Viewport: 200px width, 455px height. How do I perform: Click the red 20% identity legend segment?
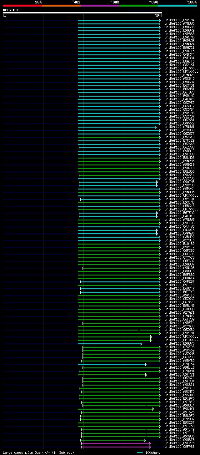point(22,6)
